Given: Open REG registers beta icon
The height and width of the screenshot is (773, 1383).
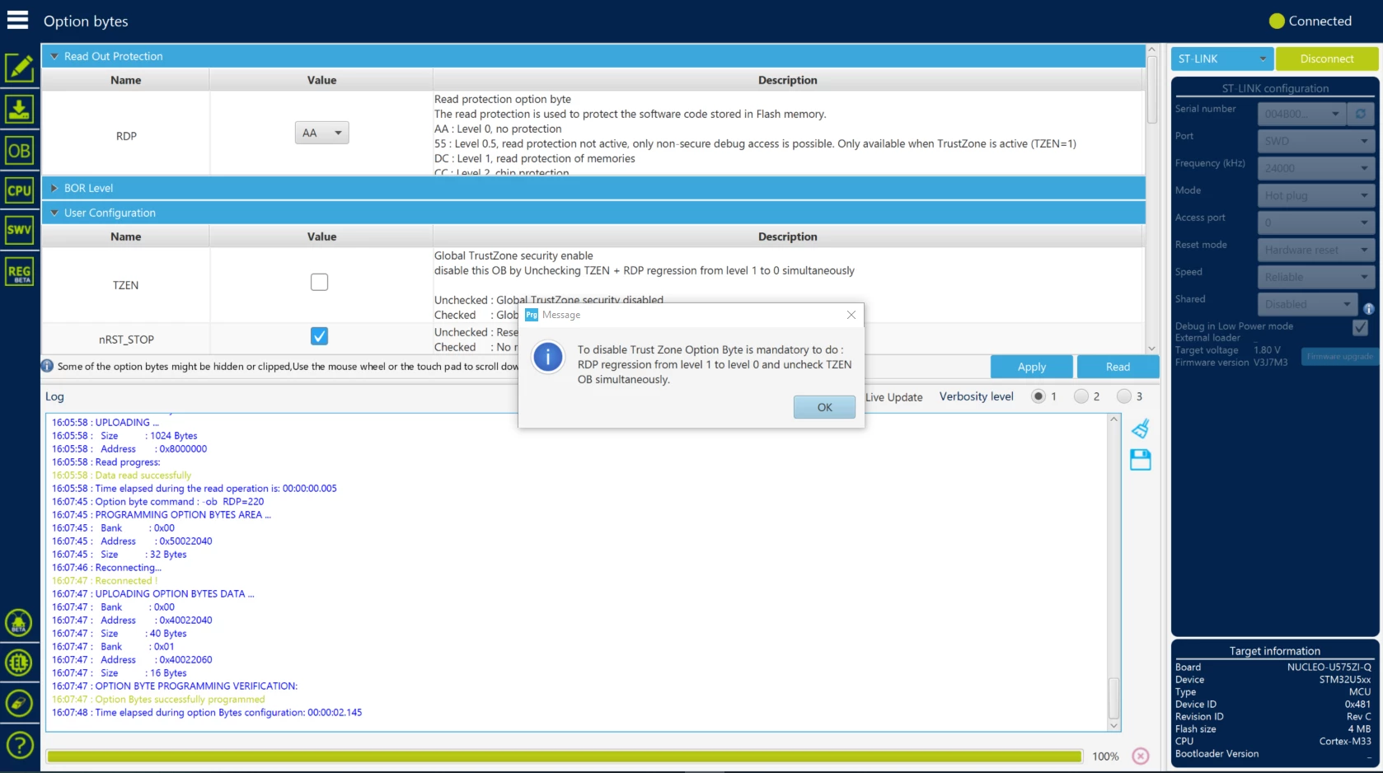Looking at the screenshot, I should click(x=19, y=272).
